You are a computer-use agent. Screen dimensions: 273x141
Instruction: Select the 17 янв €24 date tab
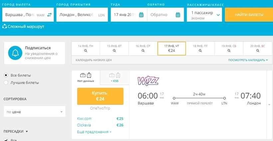(x=171, y=49)
